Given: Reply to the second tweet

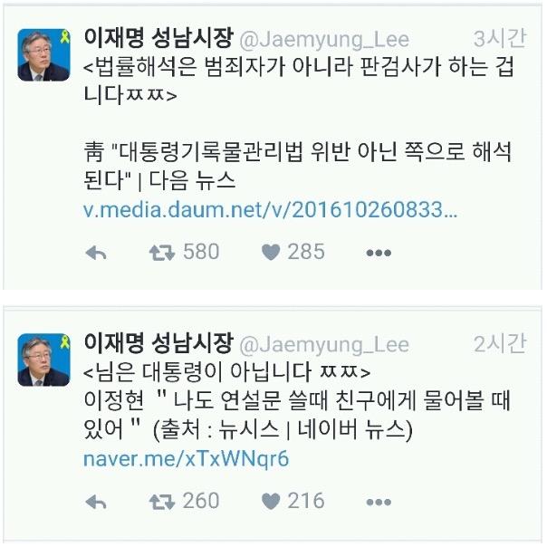Looking at the screenshot, I should [96, 503].
